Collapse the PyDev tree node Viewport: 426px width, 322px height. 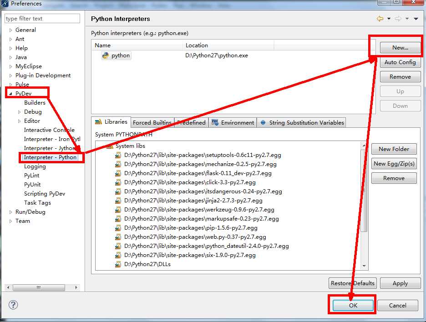[x=10, y=94]
